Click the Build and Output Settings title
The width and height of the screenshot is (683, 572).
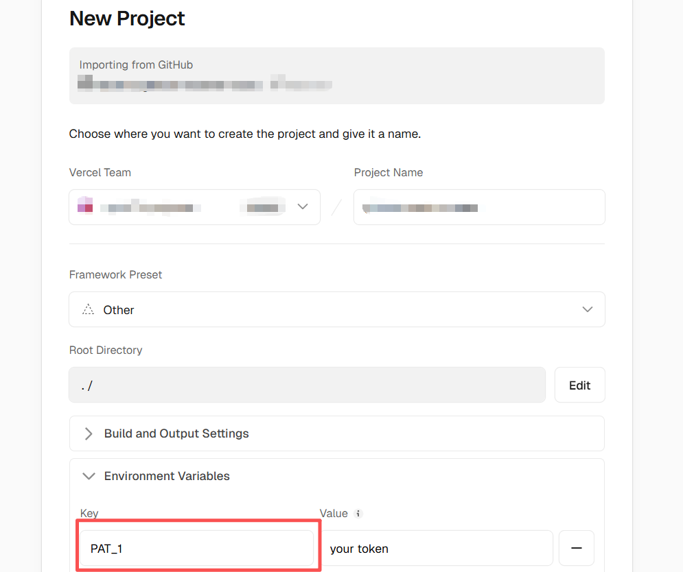[x=176, y=433]
